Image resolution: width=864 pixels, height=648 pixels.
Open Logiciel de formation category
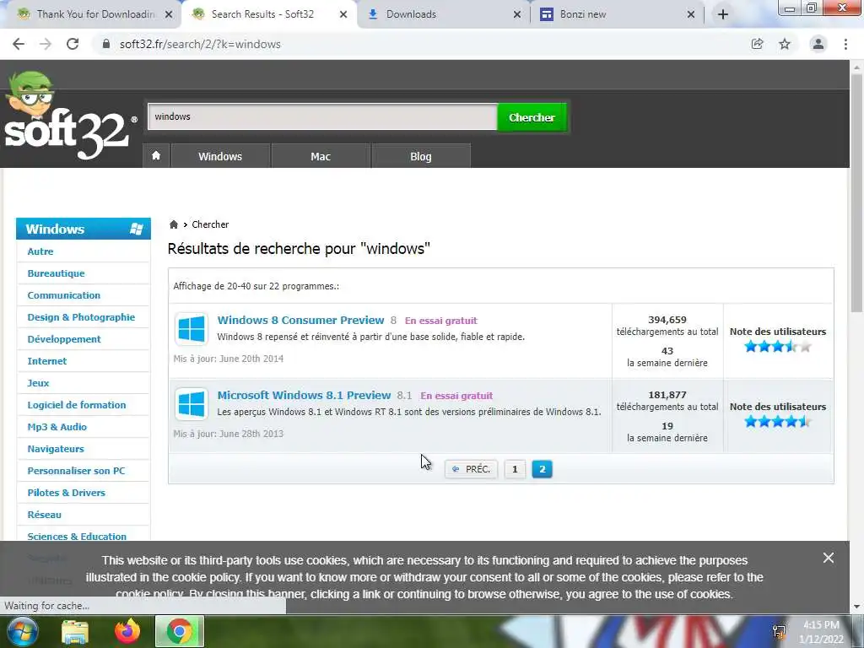77,405
